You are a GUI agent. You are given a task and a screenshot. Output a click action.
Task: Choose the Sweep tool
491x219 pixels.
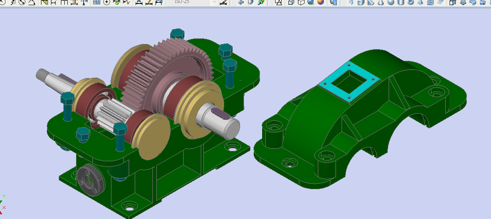point(473,2)
